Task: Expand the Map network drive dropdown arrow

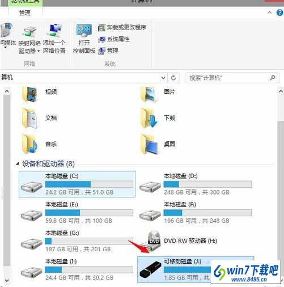Action: [x=39, y=51]
